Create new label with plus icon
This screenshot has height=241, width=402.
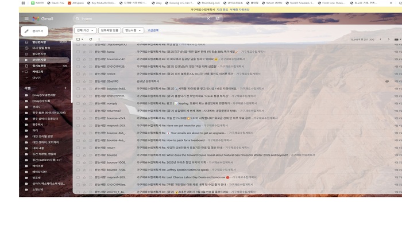[x=65, y=88]
